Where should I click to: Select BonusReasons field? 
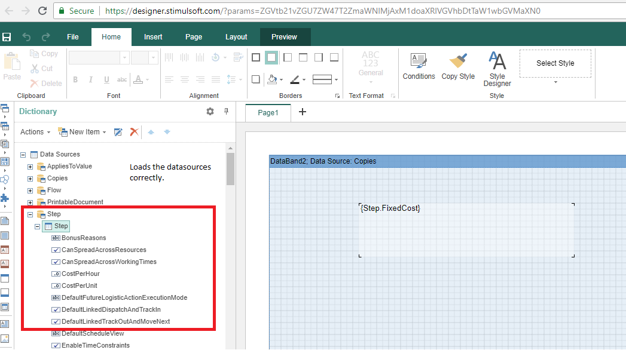coord(79,238)
